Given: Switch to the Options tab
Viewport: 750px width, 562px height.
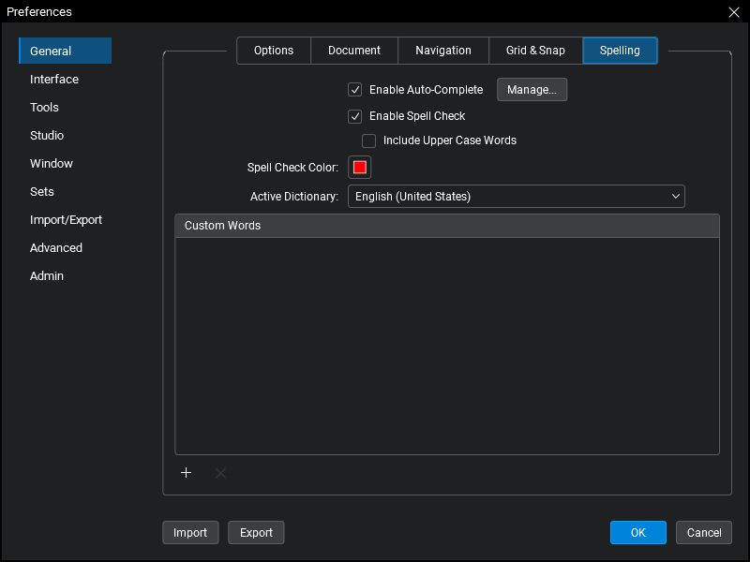Looking at the screenshot, I should point(274,51).
